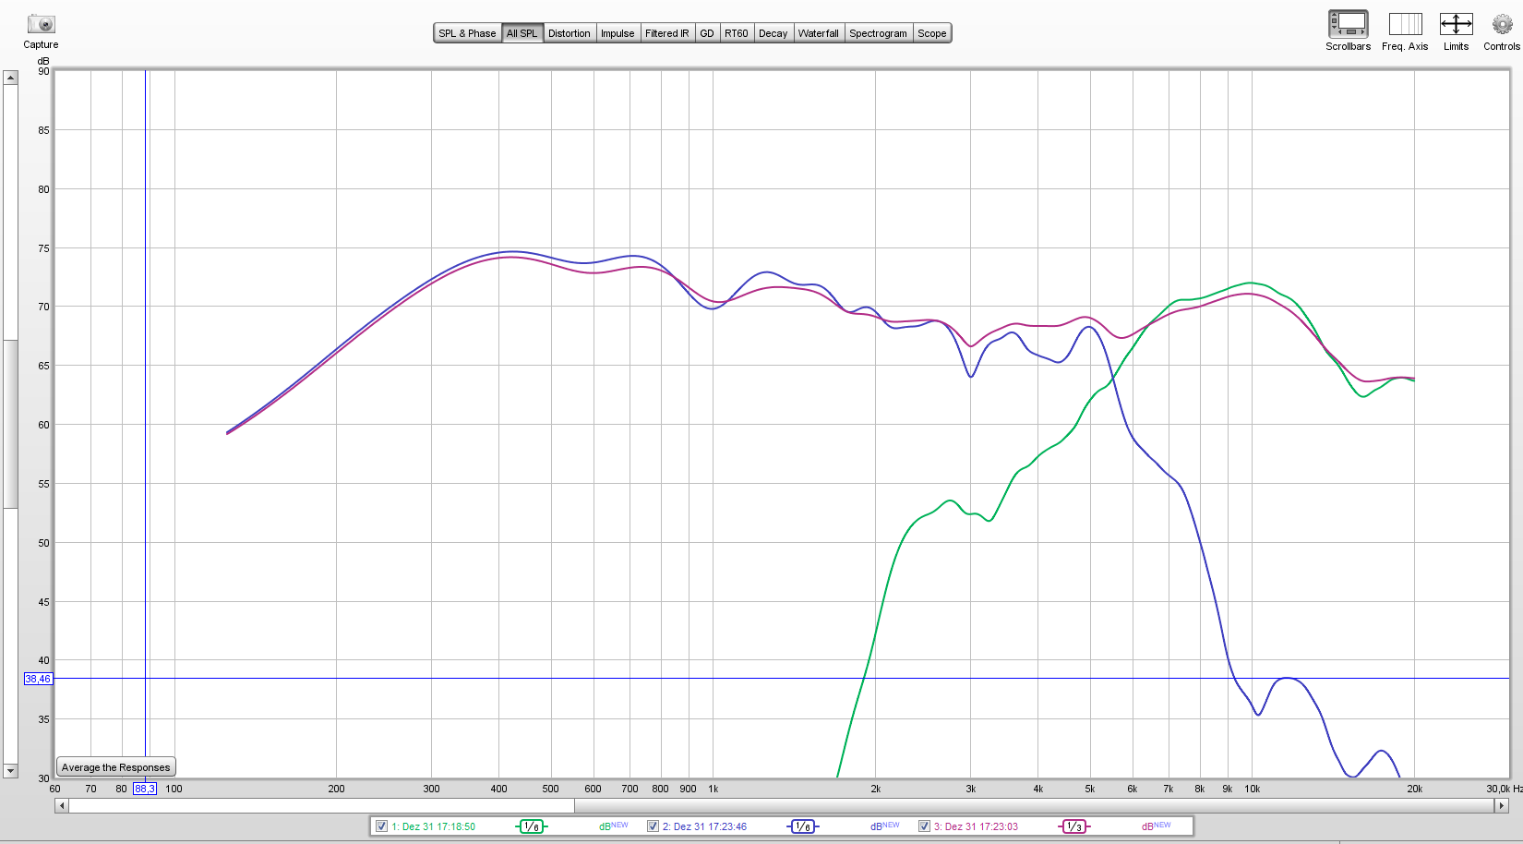Toggle the Scrollbars icon

1348,24
